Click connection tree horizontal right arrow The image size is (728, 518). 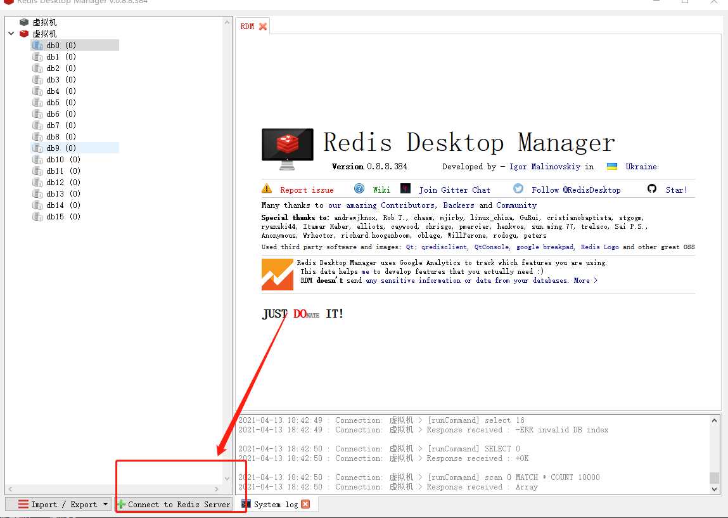click(x=216, y=489)
